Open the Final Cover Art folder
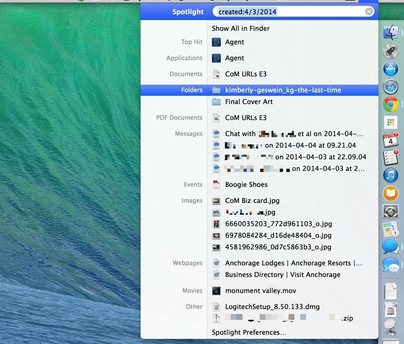Screen dimensions: 404x344 [248, 102]
